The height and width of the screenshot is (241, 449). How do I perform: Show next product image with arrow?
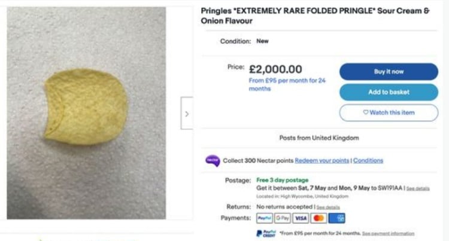point(187,113)
